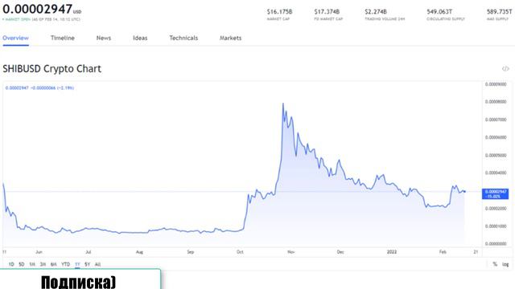
Task: Click the 549.063T circulating supply value
Action: (439, 12)
